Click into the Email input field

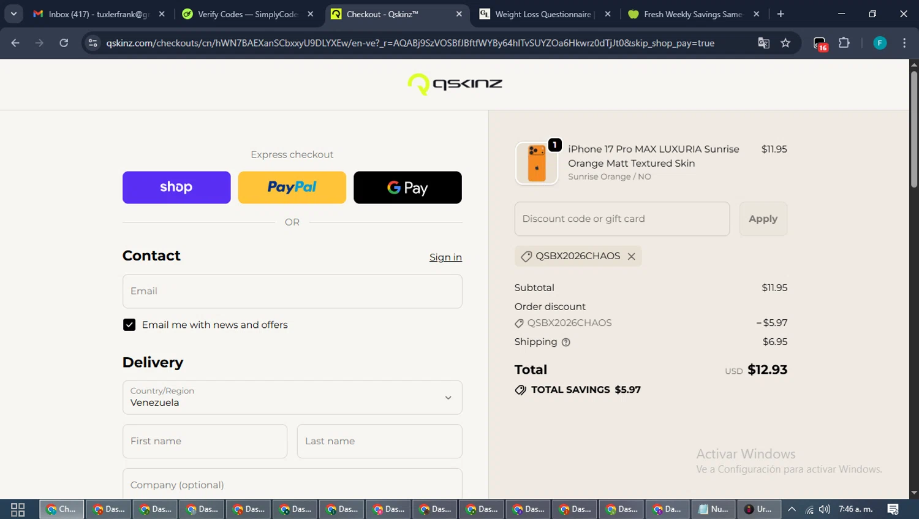pyautogui.click(x=292, y=291)
